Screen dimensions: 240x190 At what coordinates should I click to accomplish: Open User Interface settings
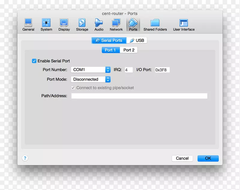click(x=184, y=25)
